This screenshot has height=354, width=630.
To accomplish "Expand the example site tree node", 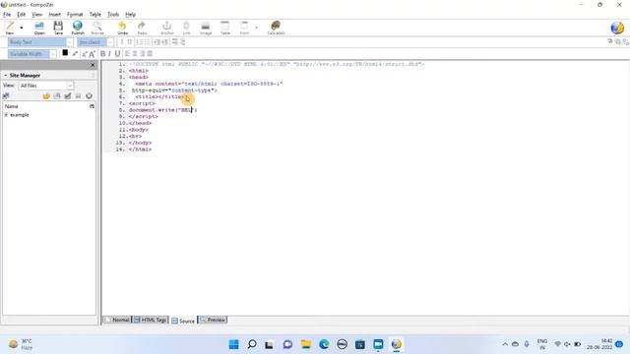I will (x=6, y=115).
